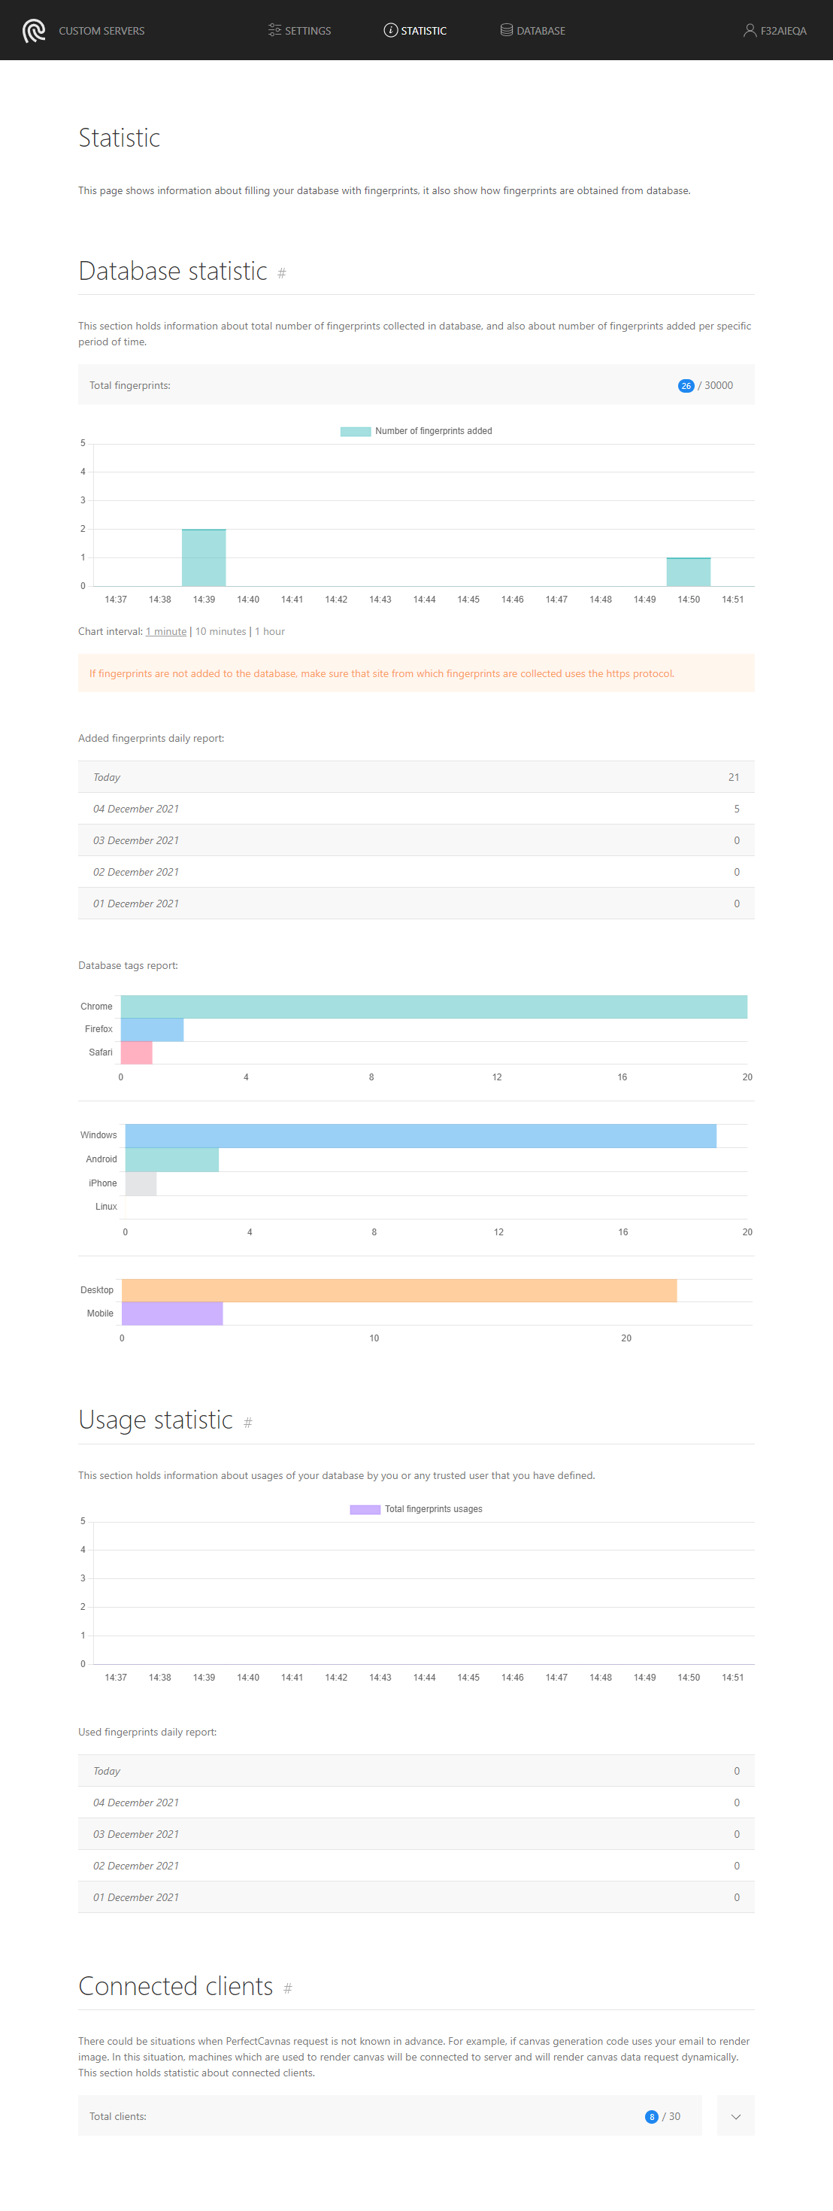Click the user profile icon

point(749,30)
